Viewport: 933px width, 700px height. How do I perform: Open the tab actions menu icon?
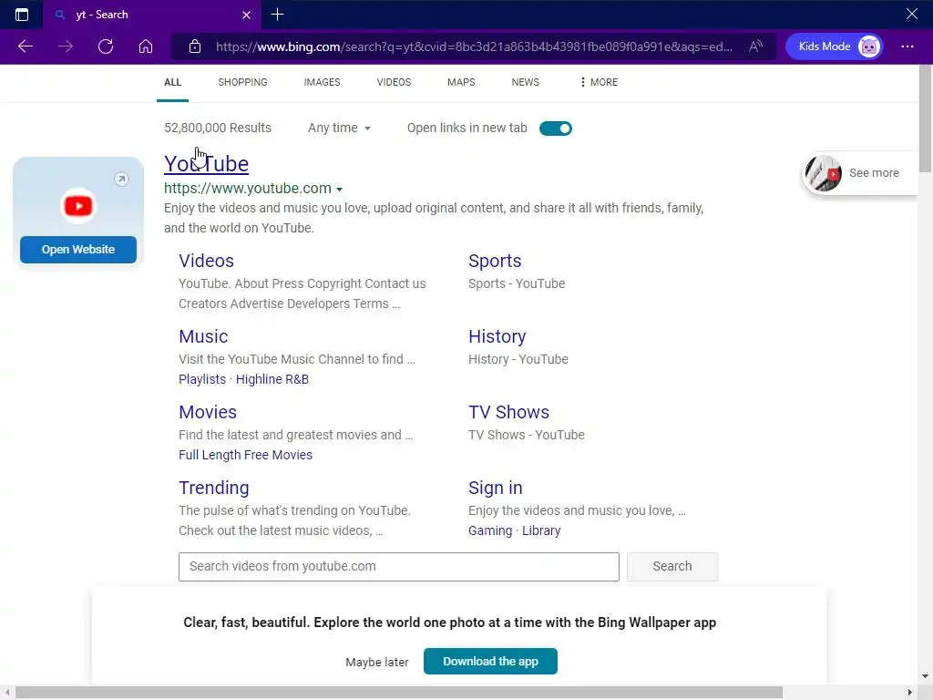tap(22, 15)
